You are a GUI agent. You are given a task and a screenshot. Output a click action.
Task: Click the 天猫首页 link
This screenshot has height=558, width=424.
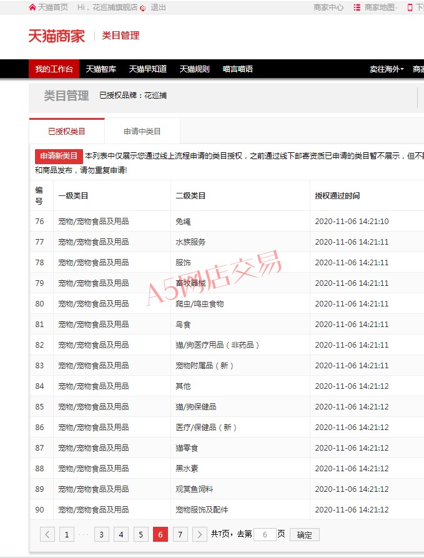coord(52,7)
